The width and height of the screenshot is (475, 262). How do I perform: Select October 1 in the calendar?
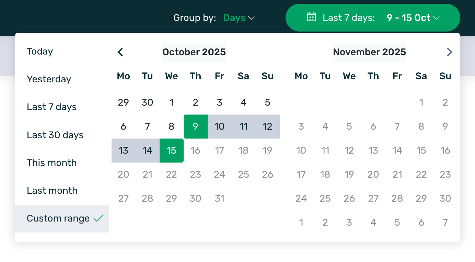171,103
